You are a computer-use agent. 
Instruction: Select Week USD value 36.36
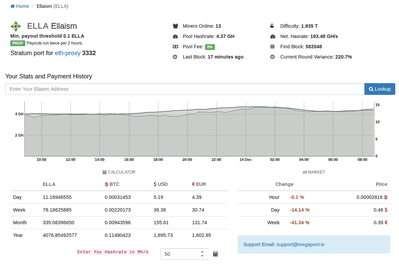coord(160,210)
